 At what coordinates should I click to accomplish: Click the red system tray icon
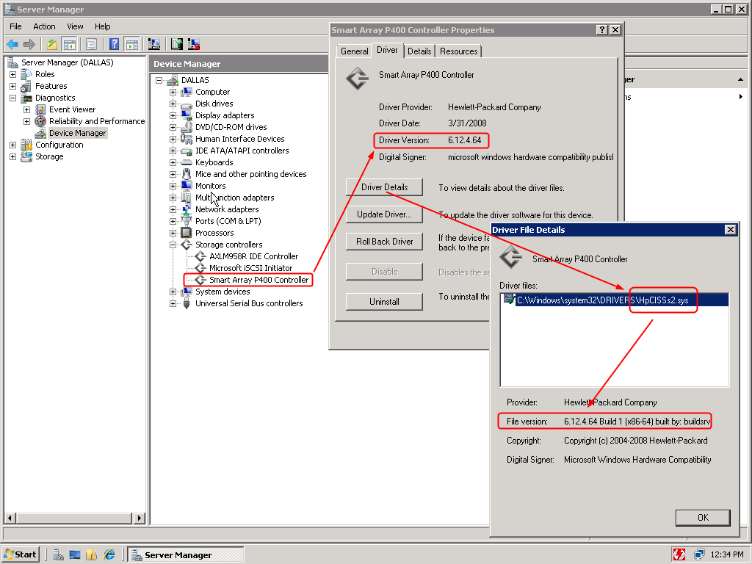[x=679, y=555]
